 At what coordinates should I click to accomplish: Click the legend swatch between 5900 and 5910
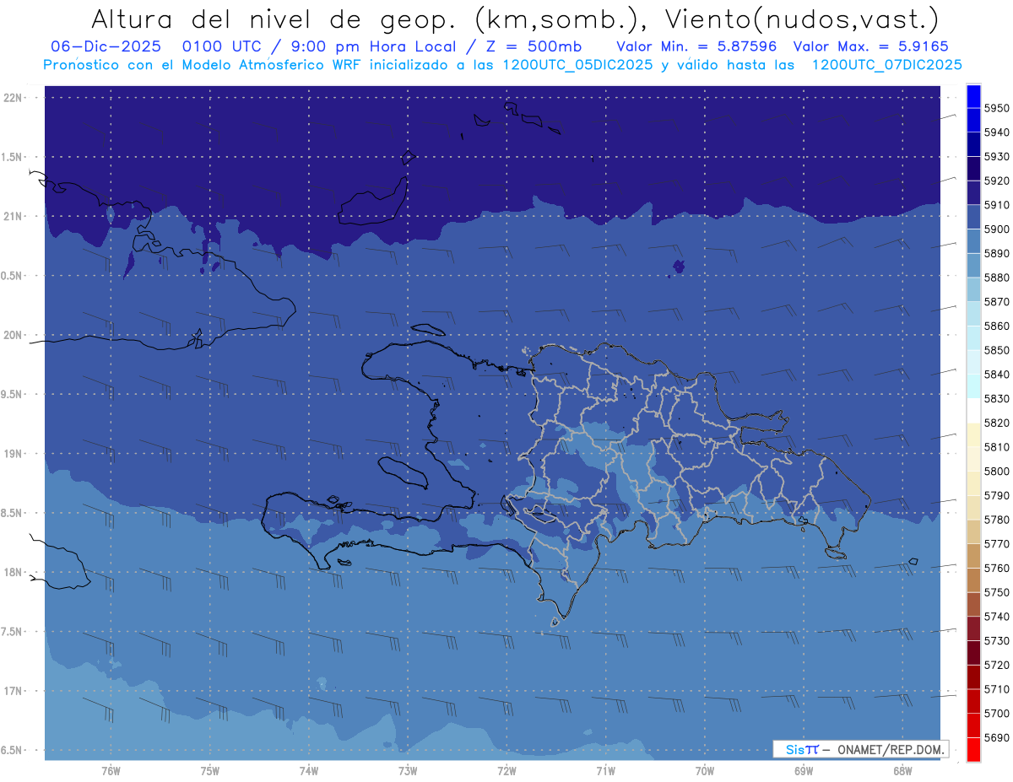click(x=973, y=218)
